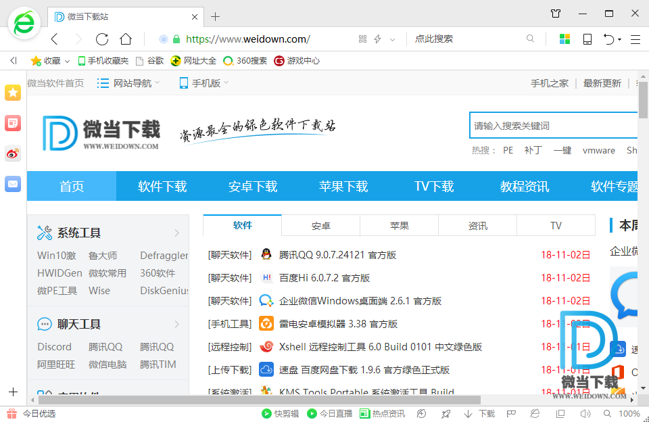The height and width of the screenshot is (422, 649).
Task: Reload the current page
Action: [x=102, y=39]
